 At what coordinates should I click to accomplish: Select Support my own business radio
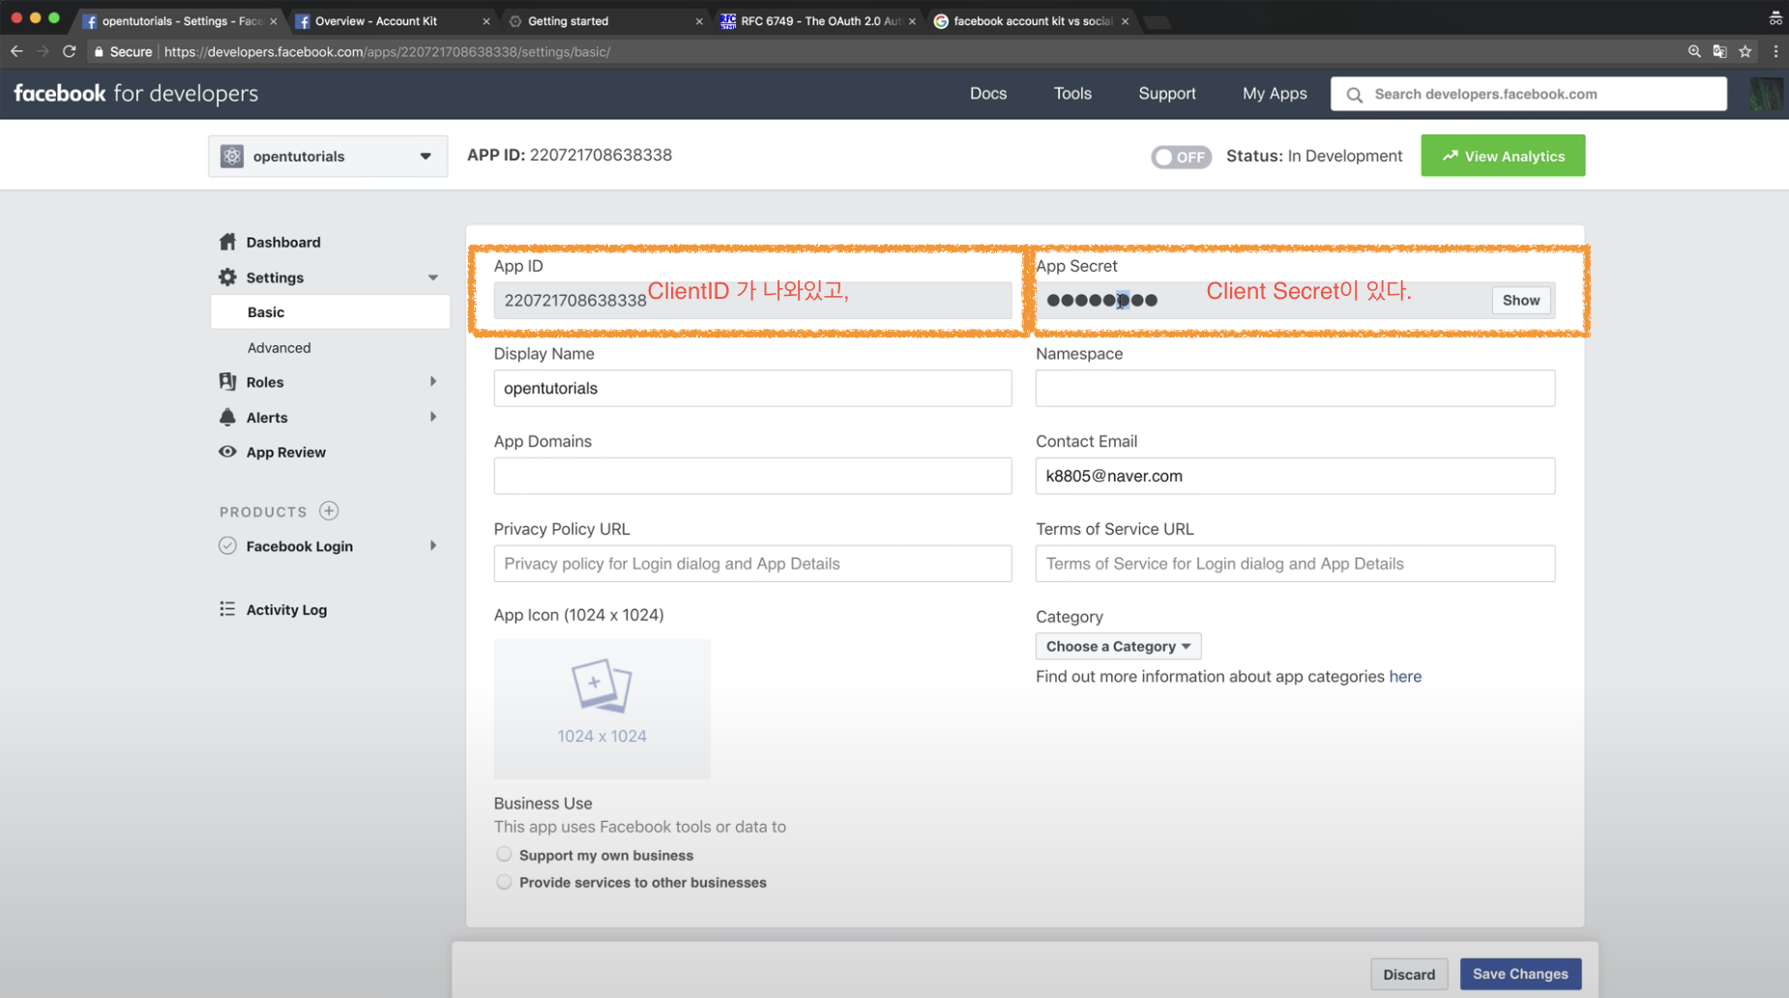tap(504, 855)
